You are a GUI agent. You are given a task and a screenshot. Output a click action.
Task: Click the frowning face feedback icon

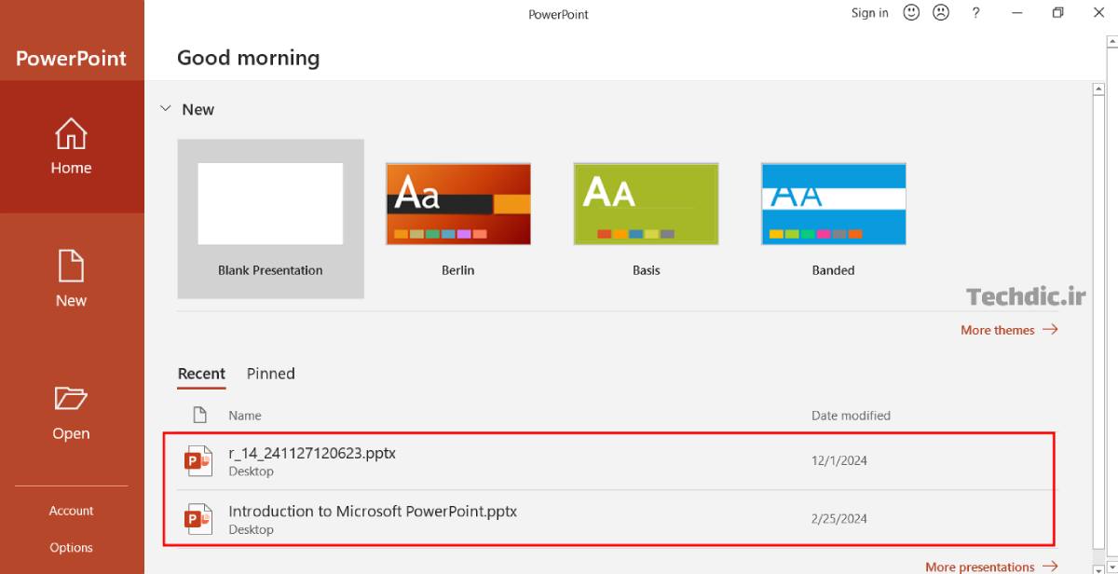[x=941, y=13]
